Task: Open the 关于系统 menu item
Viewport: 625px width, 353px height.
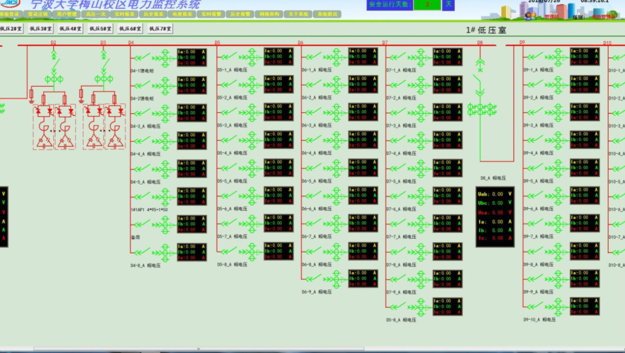Action: coord(298,14)
